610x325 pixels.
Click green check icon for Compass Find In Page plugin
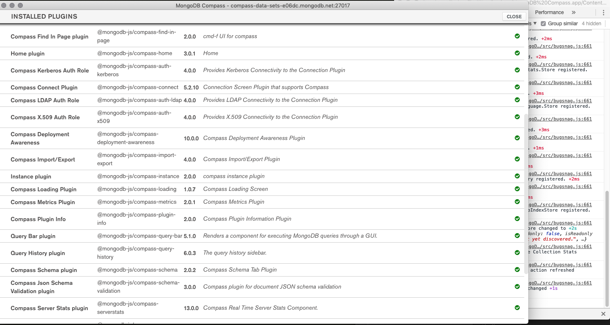pos(517,36)
